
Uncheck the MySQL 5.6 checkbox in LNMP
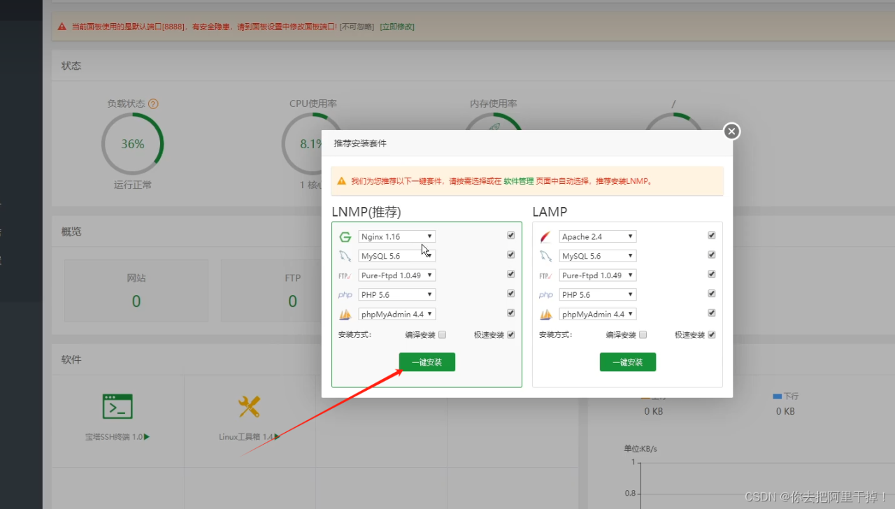(x=511, y=254)
